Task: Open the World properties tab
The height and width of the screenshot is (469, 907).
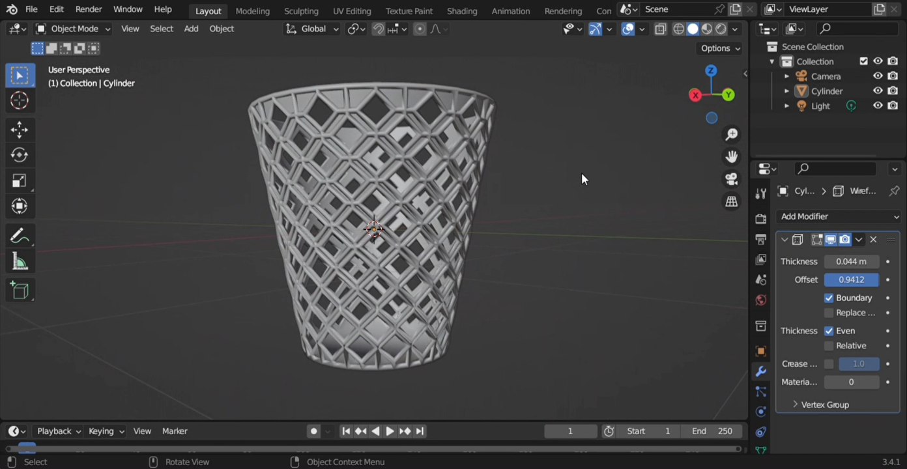Action: (x=760, y=300)
